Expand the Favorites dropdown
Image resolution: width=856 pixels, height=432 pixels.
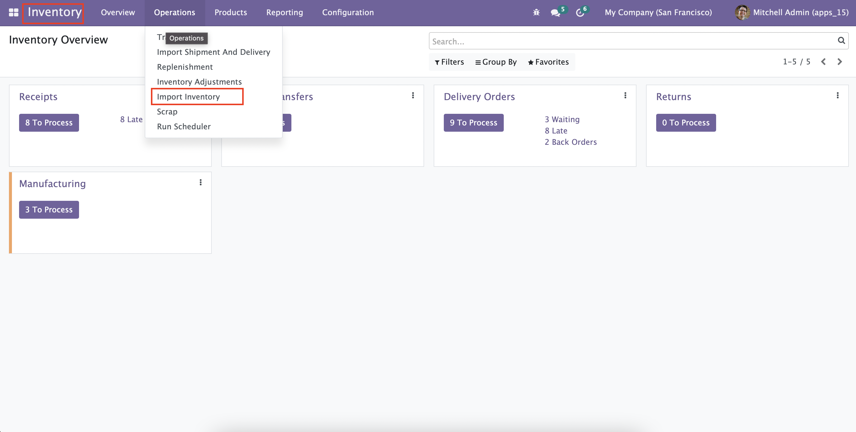548,62
